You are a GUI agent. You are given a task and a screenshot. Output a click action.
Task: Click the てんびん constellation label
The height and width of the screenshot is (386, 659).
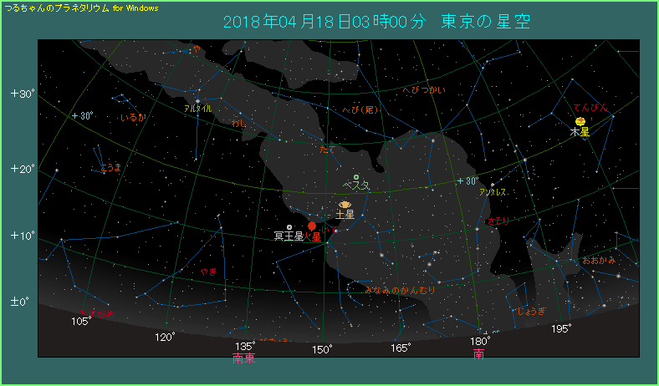click(x=591, y=108)
